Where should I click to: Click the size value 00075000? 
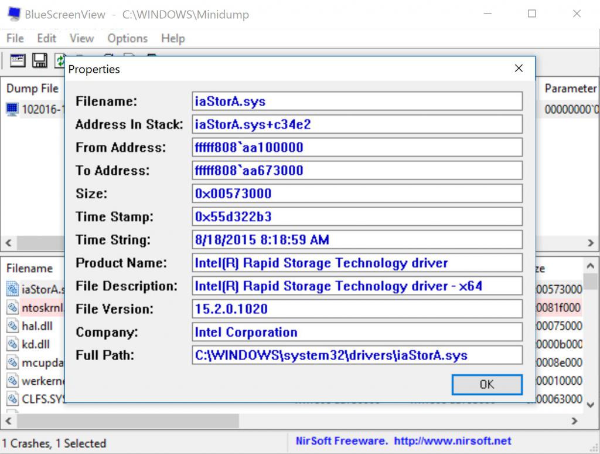point(558,326)
